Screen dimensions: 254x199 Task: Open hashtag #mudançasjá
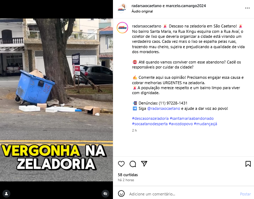(206, 124)
